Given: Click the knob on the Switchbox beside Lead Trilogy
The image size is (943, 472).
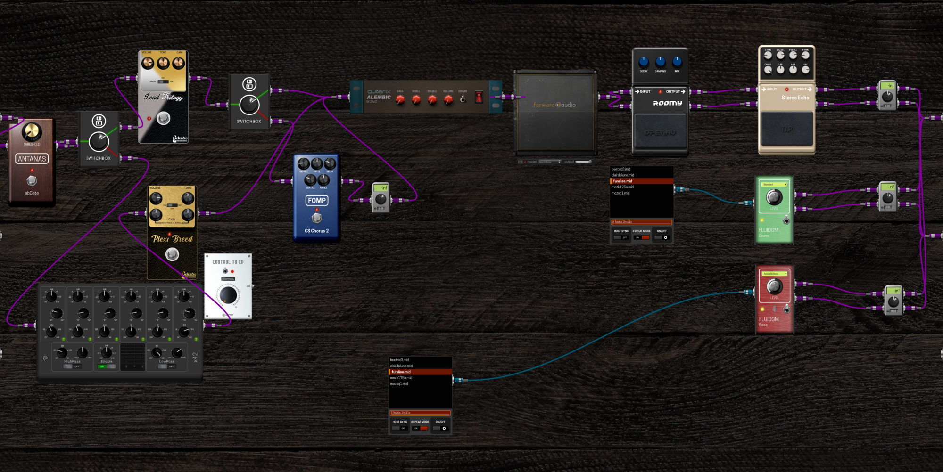Looking at the screenshot, I should coord(249,105).
